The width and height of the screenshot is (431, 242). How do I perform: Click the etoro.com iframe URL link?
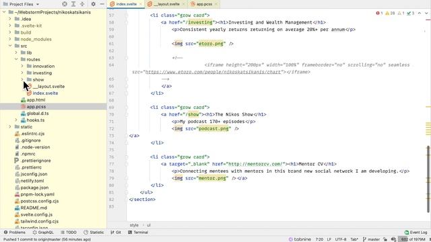point(213,72)
